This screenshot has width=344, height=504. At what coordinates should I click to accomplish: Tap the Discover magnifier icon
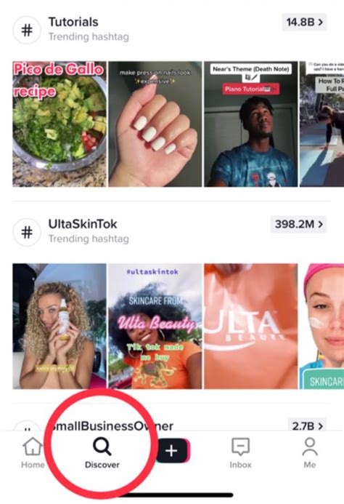coord(102,447)
